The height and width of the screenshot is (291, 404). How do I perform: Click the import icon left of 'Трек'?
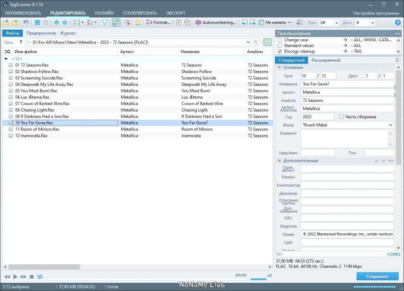pos(299,23)
